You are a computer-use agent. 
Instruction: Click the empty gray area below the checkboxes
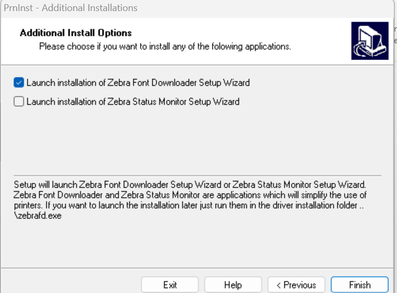point(197,140)
